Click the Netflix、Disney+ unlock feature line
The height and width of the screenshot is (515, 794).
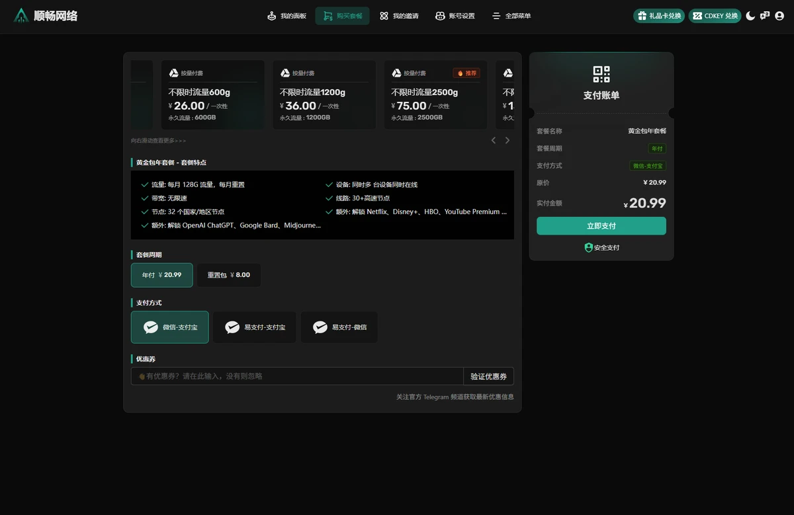pos(421,212)
